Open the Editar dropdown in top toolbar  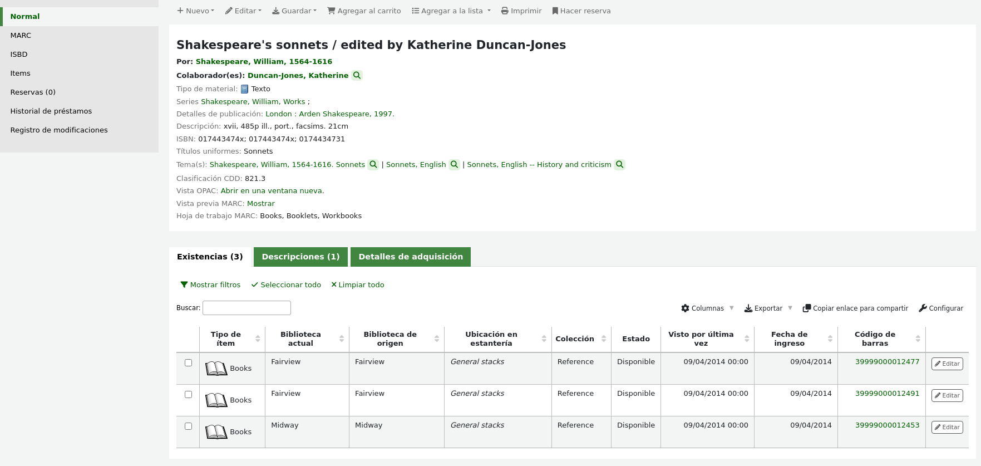(x=243, y=11)
